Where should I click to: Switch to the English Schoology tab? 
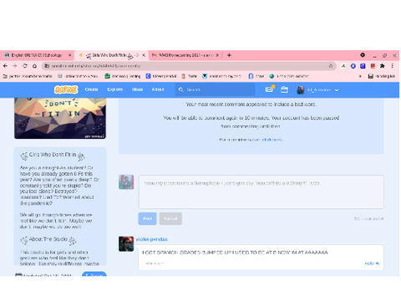37,55
